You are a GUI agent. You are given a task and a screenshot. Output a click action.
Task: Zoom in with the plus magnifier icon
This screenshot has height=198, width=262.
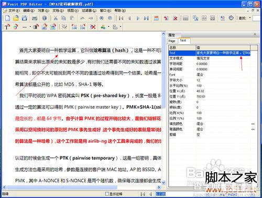click(x=102, y=18)
